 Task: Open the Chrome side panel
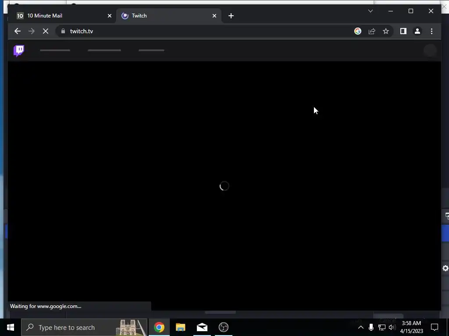click(403, 31)
